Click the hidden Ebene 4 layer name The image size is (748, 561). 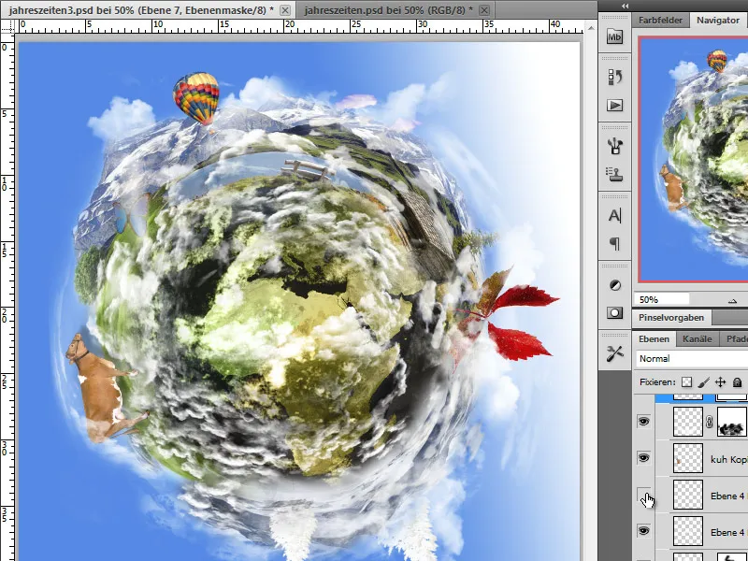(x=727, y=496)
